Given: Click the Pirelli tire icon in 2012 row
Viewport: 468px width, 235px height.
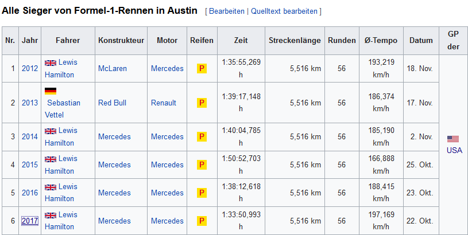Looking at the screenshot, I should coord(202,69).
